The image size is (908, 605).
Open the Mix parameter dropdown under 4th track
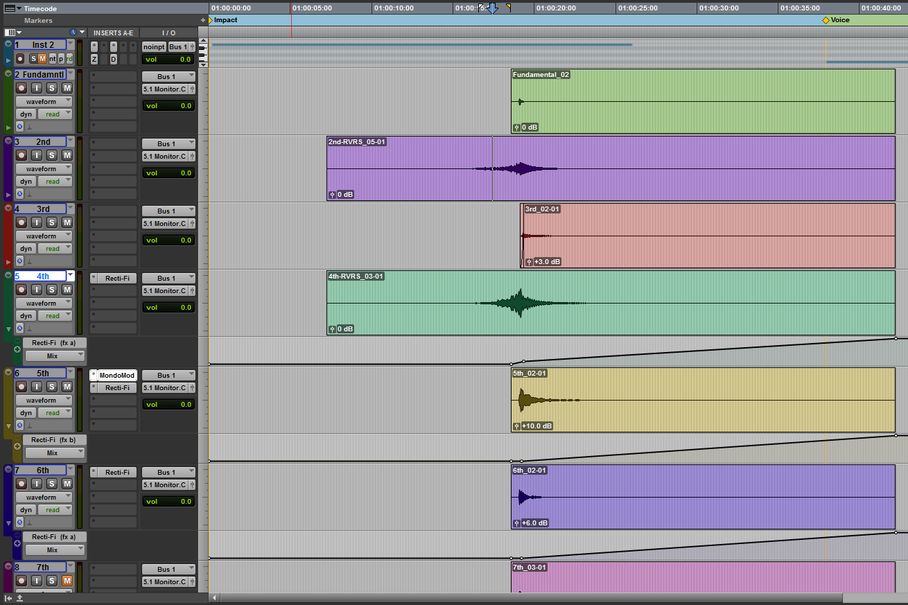tap(55, 356)
